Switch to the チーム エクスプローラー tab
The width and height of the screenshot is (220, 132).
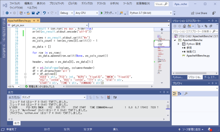(210, 77)
